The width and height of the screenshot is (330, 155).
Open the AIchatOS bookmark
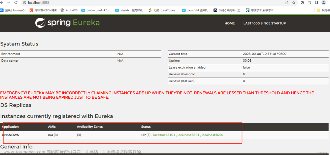pos(69,10)
